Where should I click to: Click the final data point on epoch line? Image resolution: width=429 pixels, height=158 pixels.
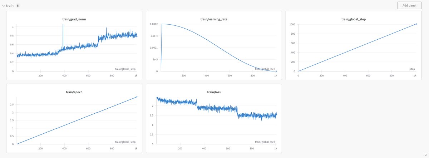tap(137, 97)
